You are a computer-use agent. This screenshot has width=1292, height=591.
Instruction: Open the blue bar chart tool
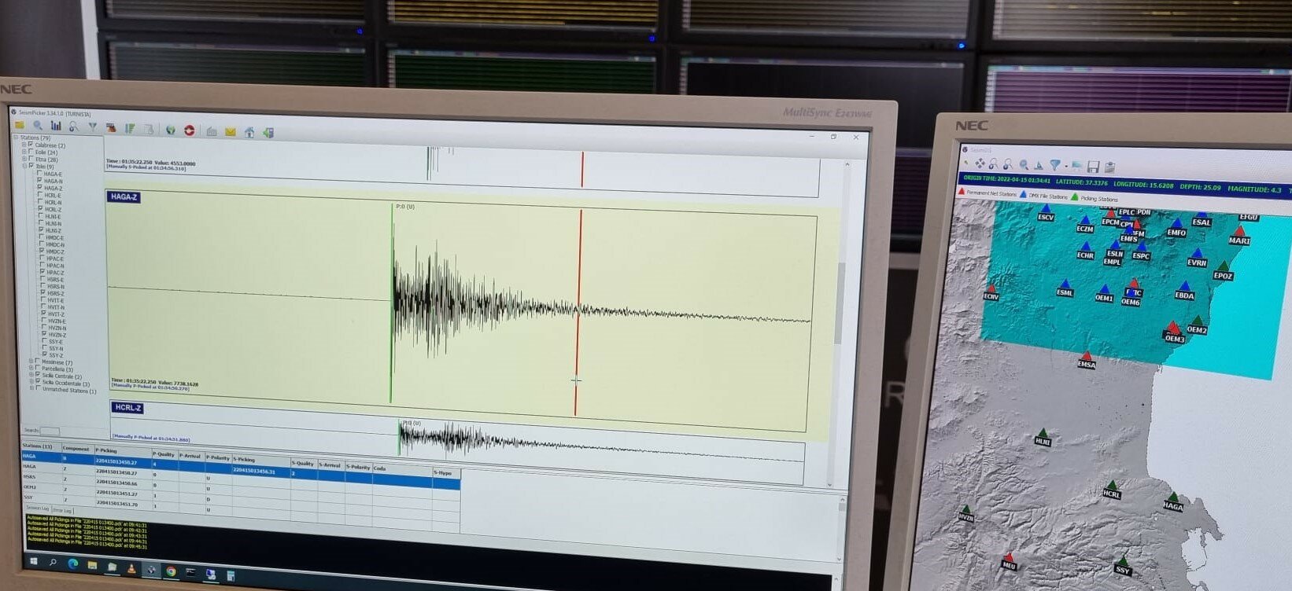(56, 126)
